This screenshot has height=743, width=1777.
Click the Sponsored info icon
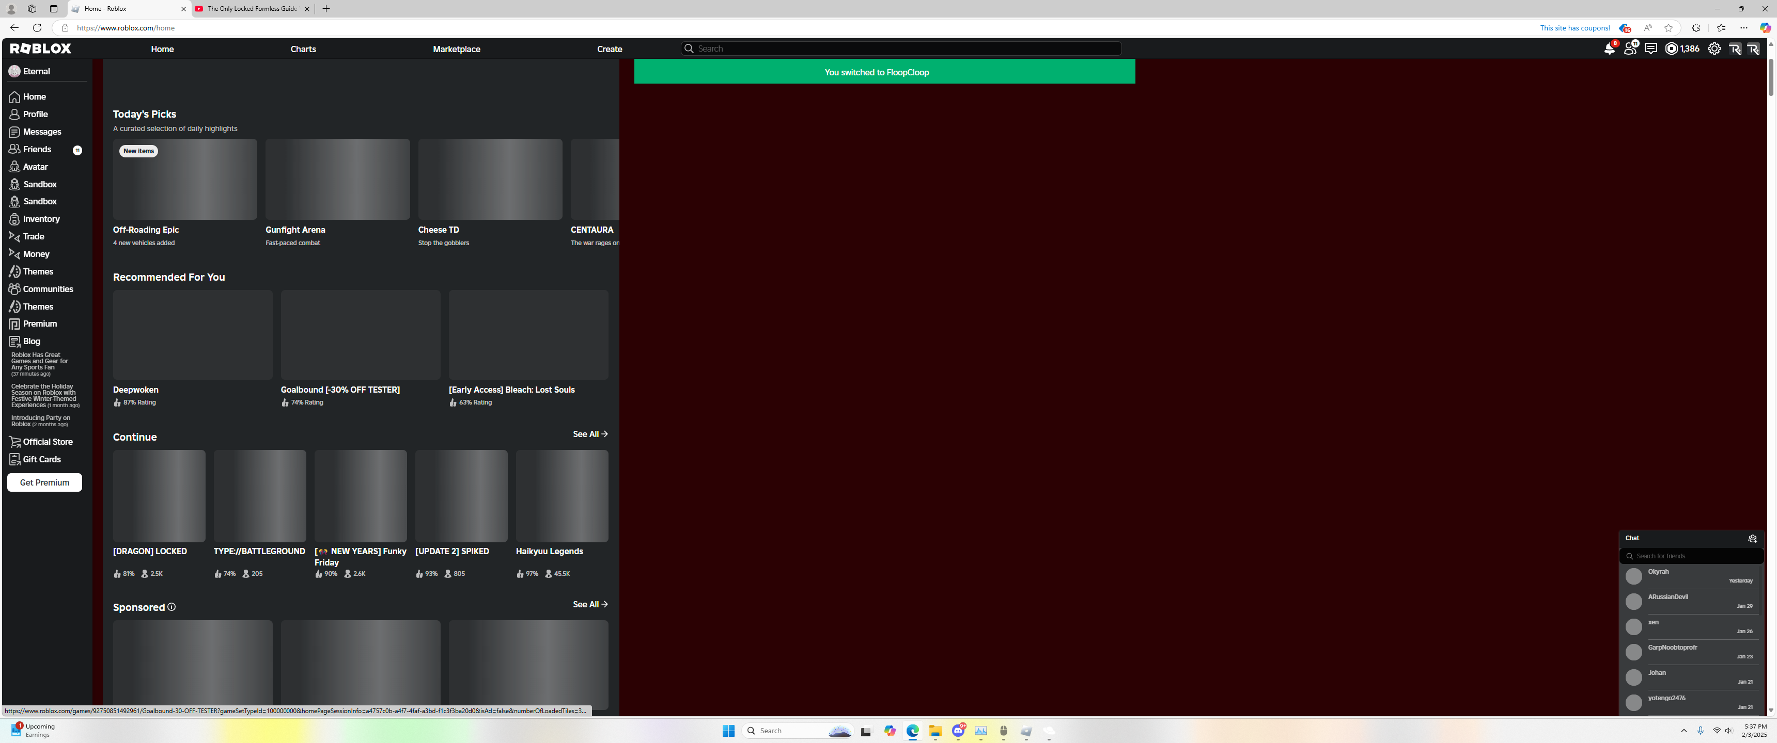pos(171,607)
